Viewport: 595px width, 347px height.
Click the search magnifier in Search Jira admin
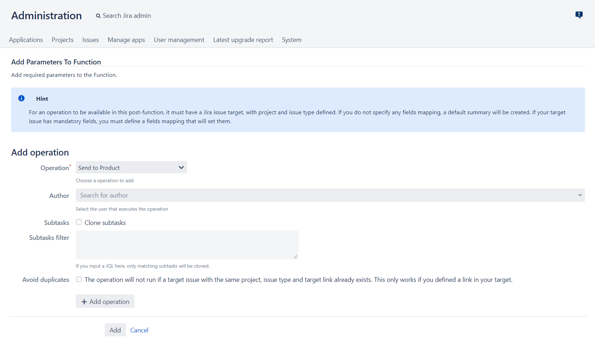(98, 16)
